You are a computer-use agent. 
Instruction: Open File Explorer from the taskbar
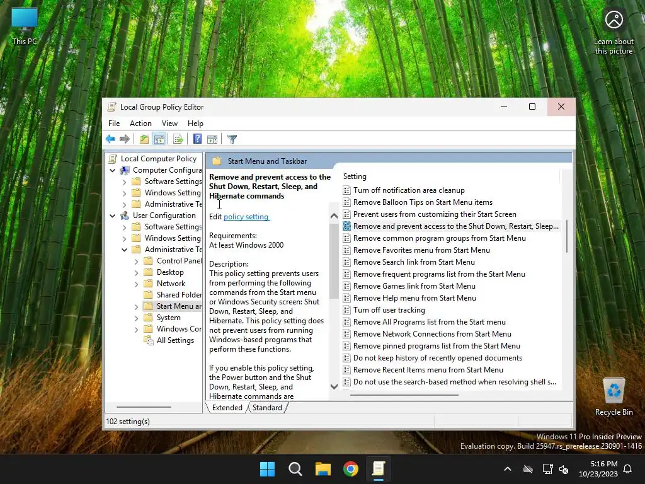323,469
